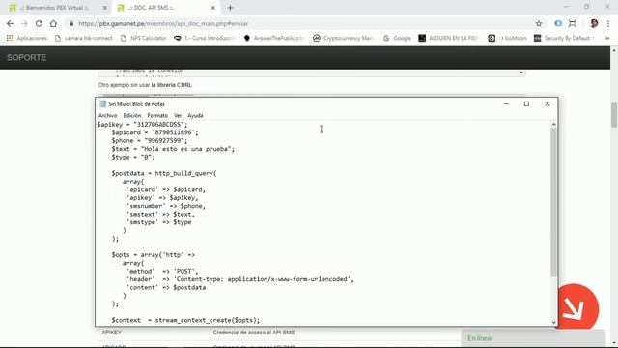Click 'Otro ejemplo sin usar la librería CURL' text
The image size is (618, 348).
tap(145, 85)
